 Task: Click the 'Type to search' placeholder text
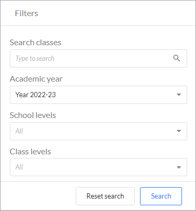pyautogui.click(x=35, y=59)
